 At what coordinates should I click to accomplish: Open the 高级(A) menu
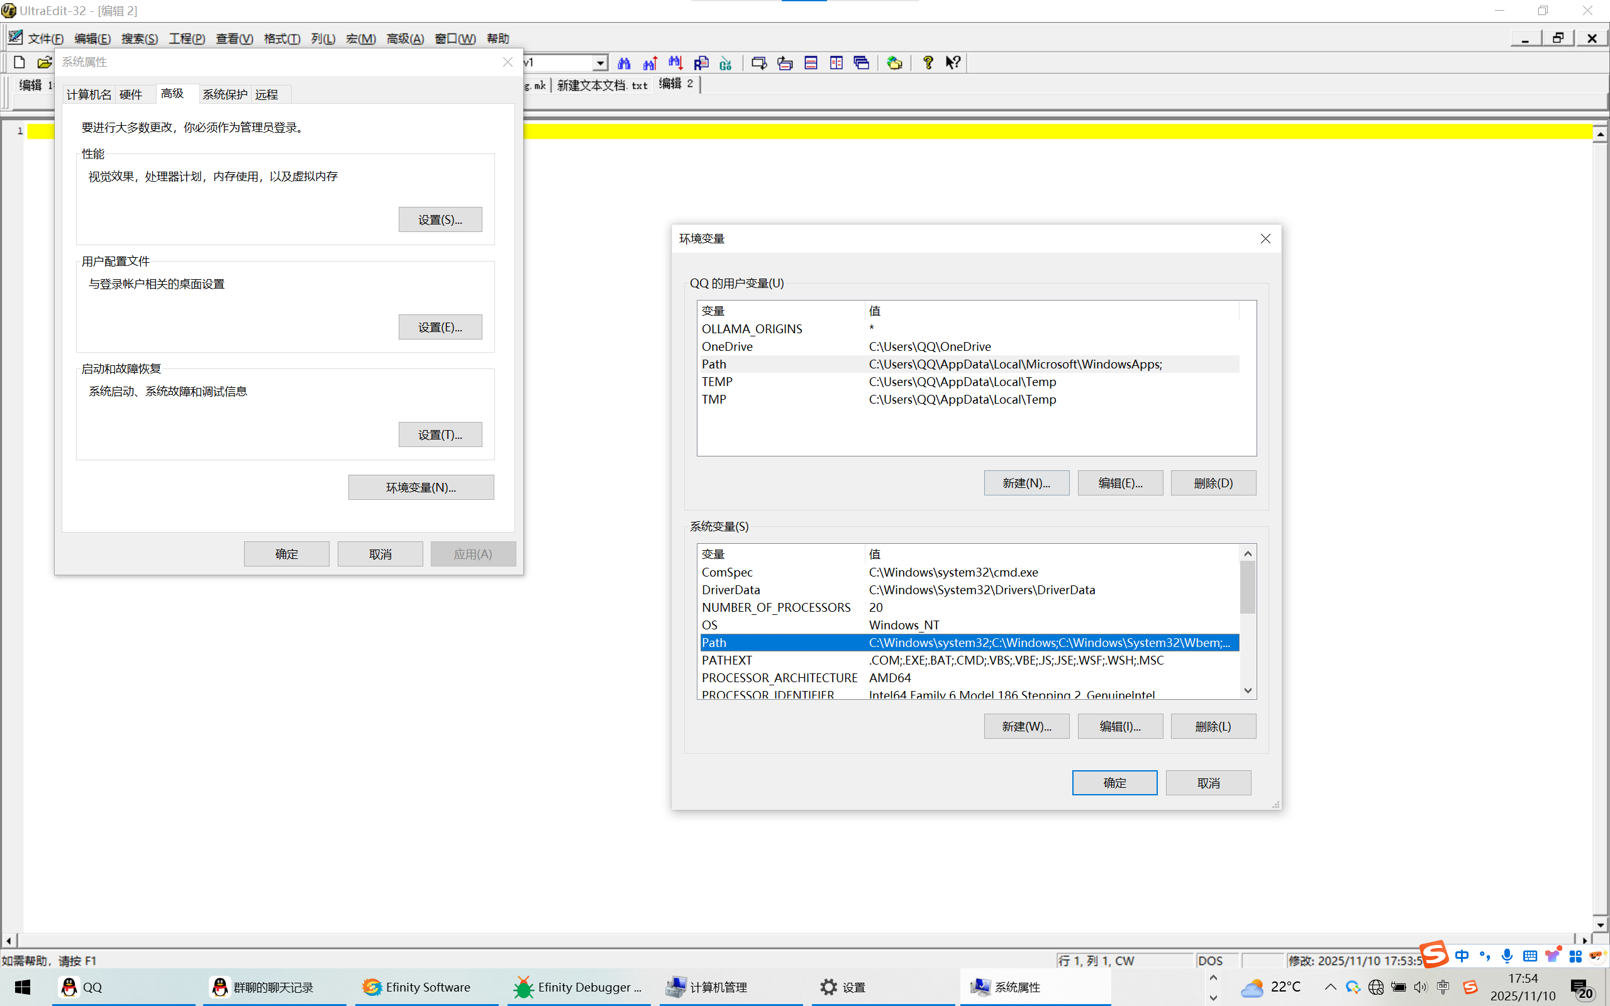click(404, 38)
